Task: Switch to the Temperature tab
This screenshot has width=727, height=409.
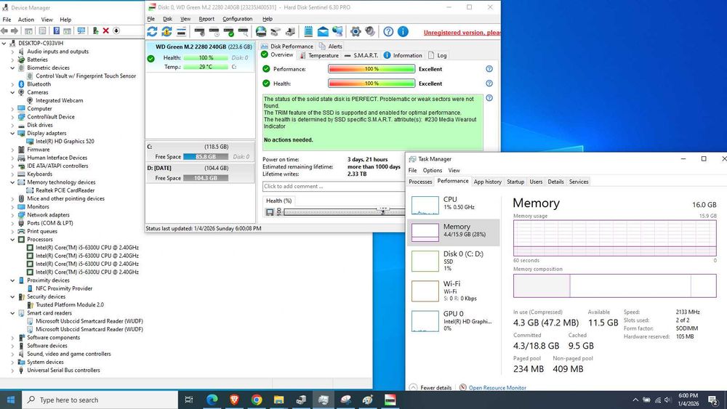Action: click(x=319, y=55)
